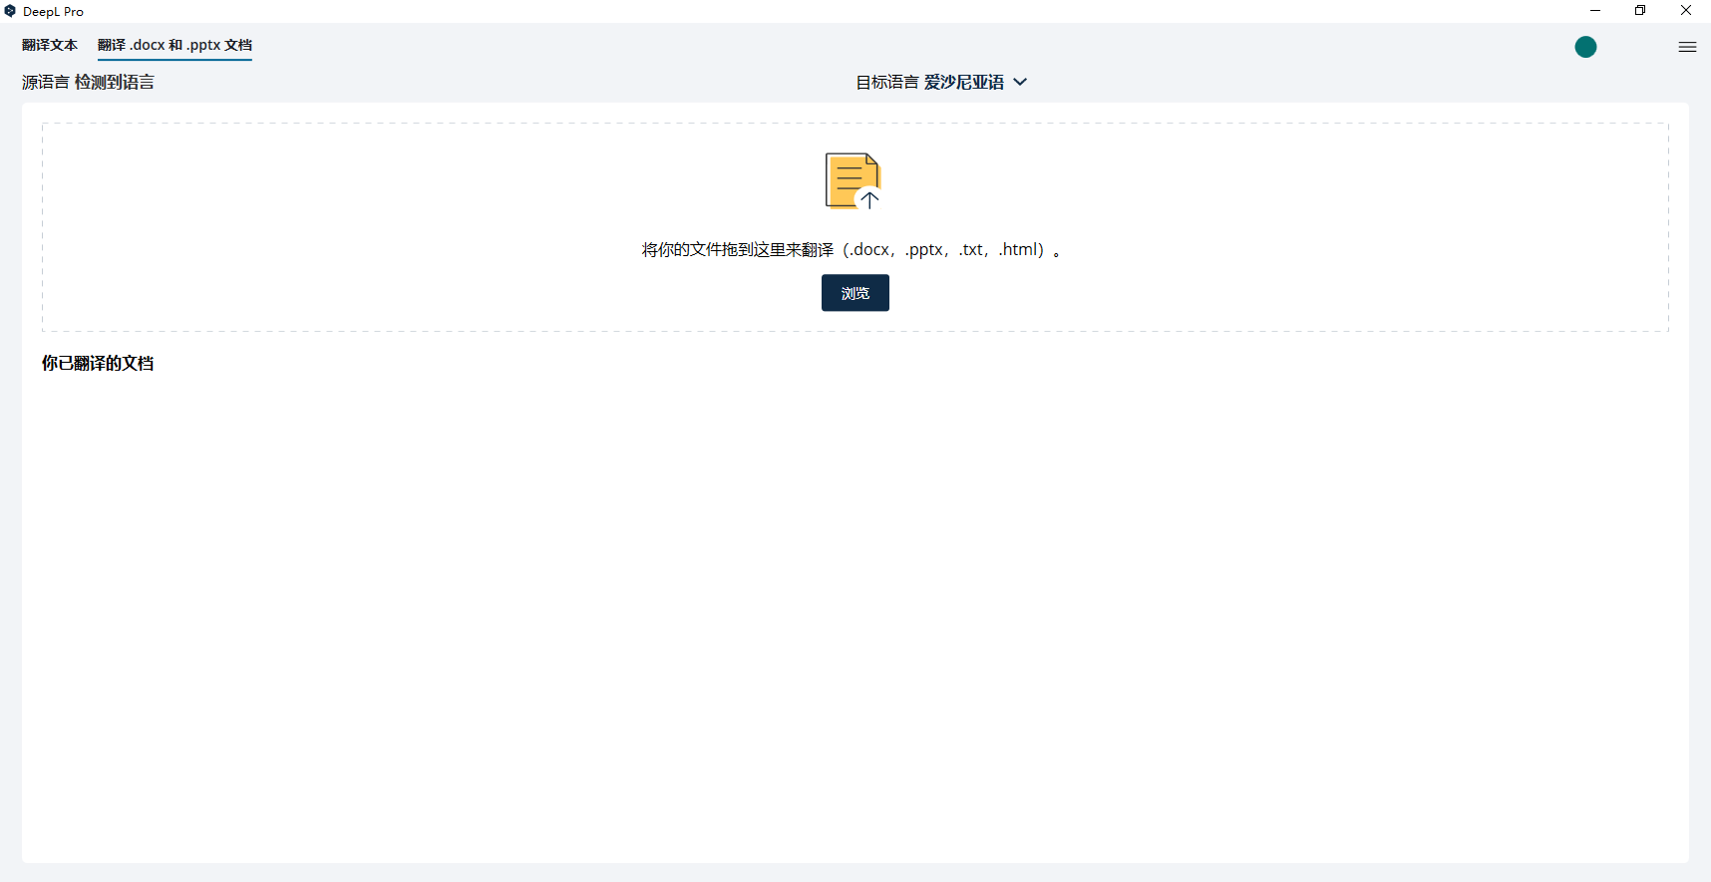Image resolution: width=1711 pixels, height=882 pixels.
Task: Click the yellow document upload icon
Action: pyautogui.click(x=854, y=180)
